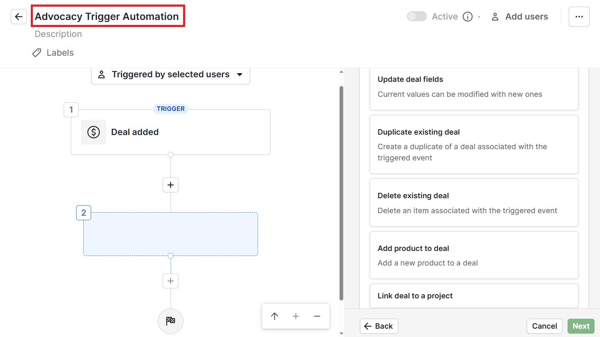Open the ellipsis more options menu
Viewport: 600px width, 337px height.
579,16
